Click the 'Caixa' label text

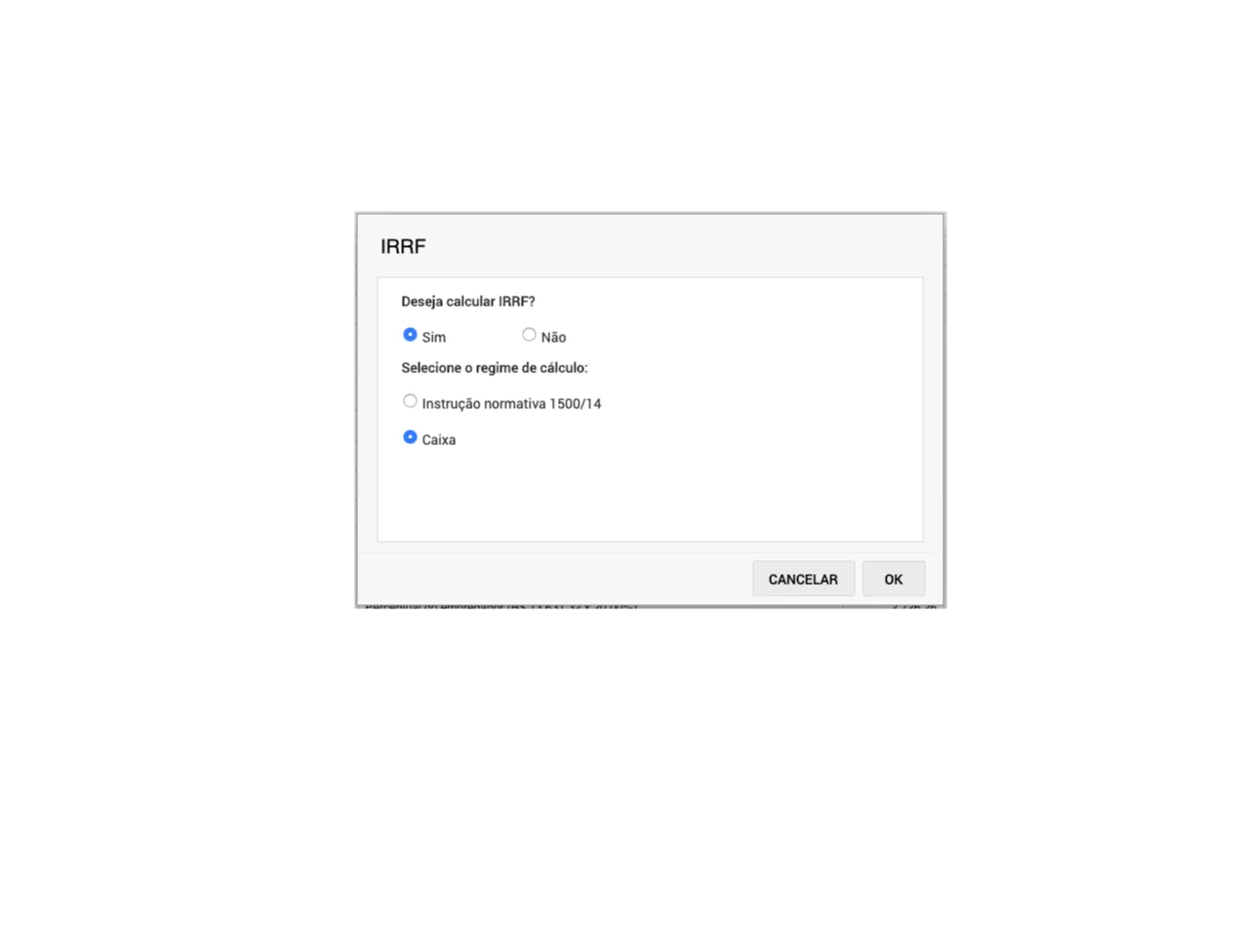tap(439, 440)
